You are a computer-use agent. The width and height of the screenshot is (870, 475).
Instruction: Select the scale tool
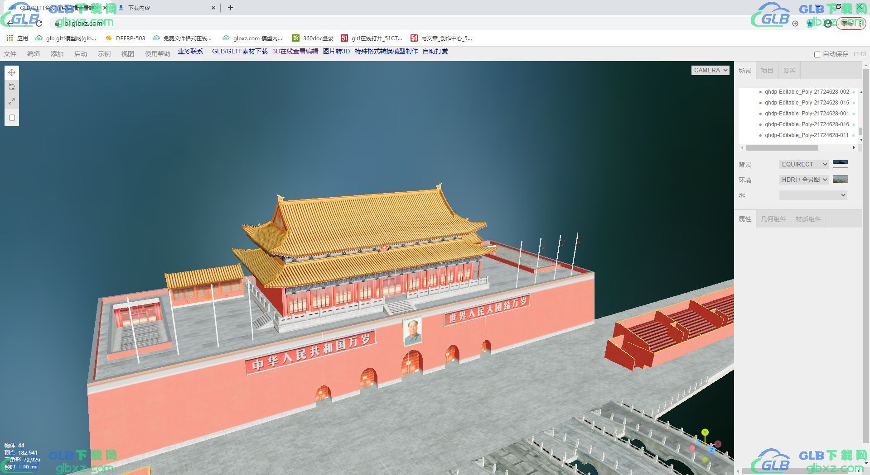pyautogui.click(x=12, y=101)
